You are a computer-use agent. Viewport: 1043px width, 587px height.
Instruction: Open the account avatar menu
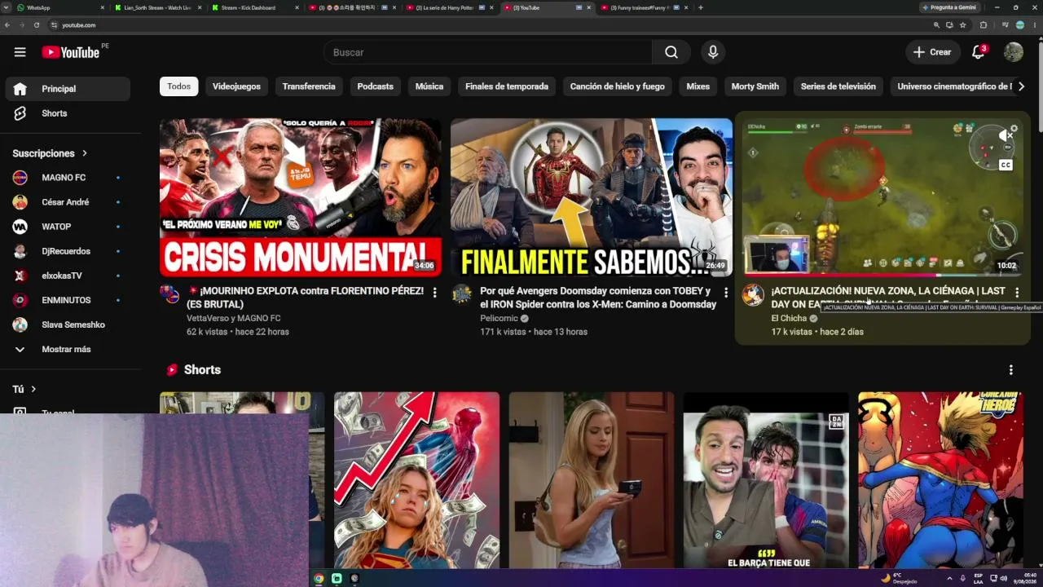tap(1014, 52)
